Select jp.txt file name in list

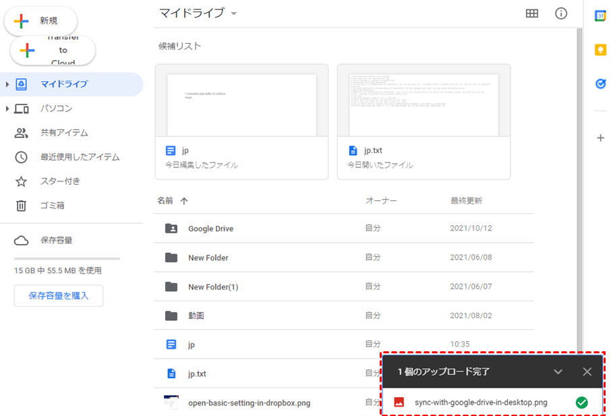[x=197, y=374]
